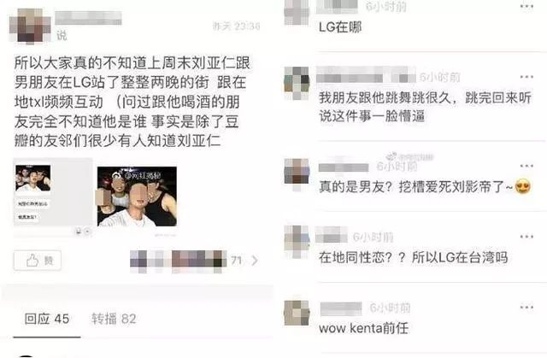Open the pixelated avatars of the likers
This screenshot has width=547, height=358.
179,260
